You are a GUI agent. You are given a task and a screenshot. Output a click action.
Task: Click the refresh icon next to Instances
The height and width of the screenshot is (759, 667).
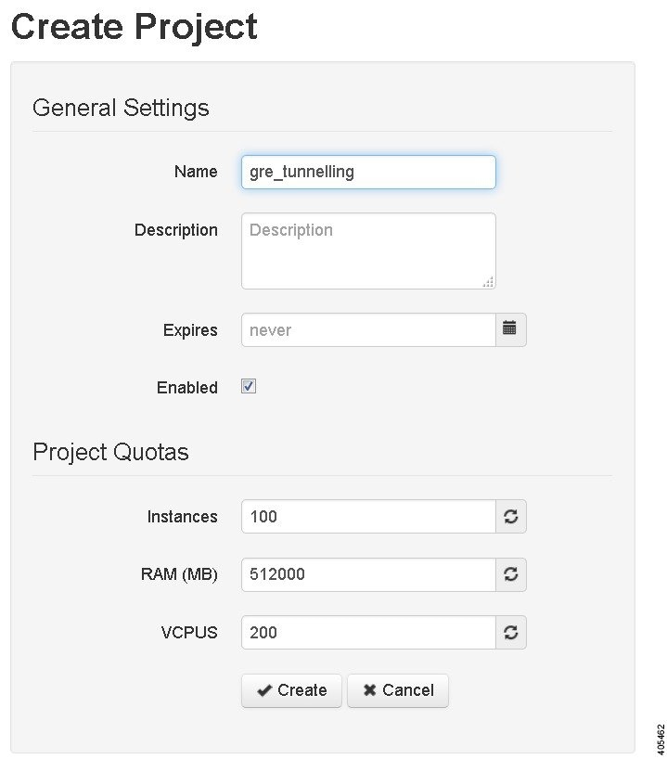pos(510,516)
